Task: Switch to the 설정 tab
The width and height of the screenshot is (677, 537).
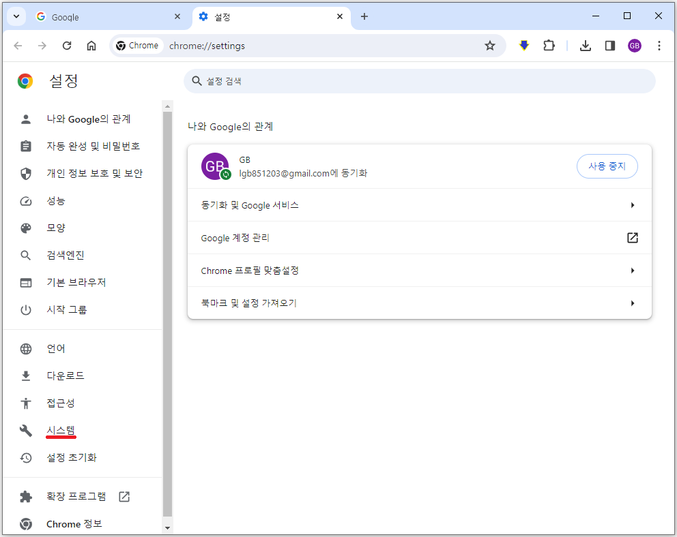Action: coord(272,17)
